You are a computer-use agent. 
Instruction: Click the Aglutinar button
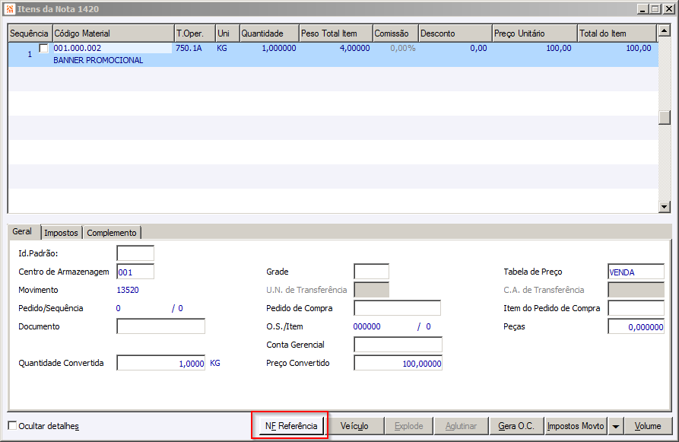tap(462, 426)
